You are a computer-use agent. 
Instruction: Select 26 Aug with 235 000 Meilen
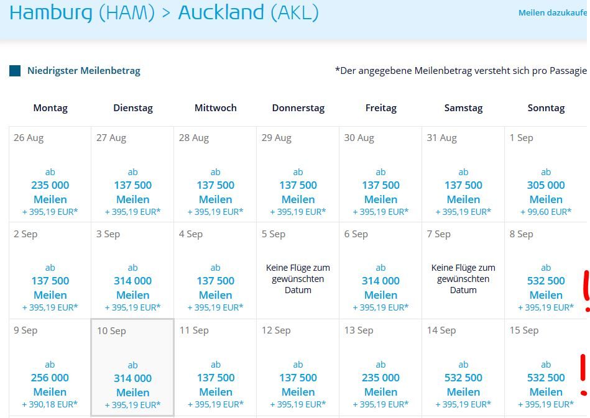pyautogui.click(x=50, y=175)
